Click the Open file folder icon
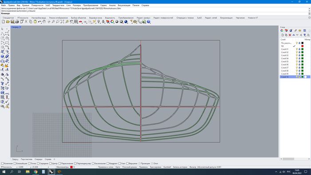 point(8,22)
